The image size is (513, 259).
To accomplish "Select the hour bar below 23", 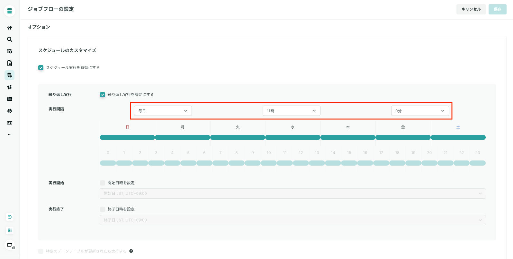I will tap(478, 163).
